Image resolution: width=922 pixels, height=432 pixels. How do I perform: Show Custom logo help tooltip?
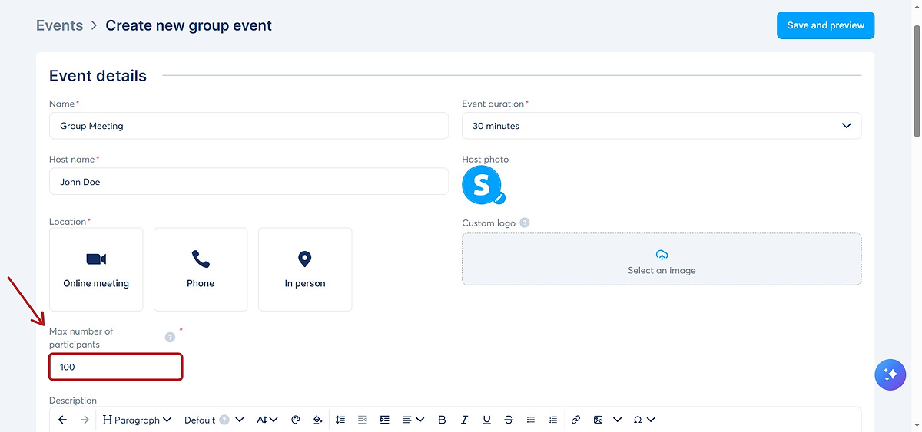click(x=525, y=223)
